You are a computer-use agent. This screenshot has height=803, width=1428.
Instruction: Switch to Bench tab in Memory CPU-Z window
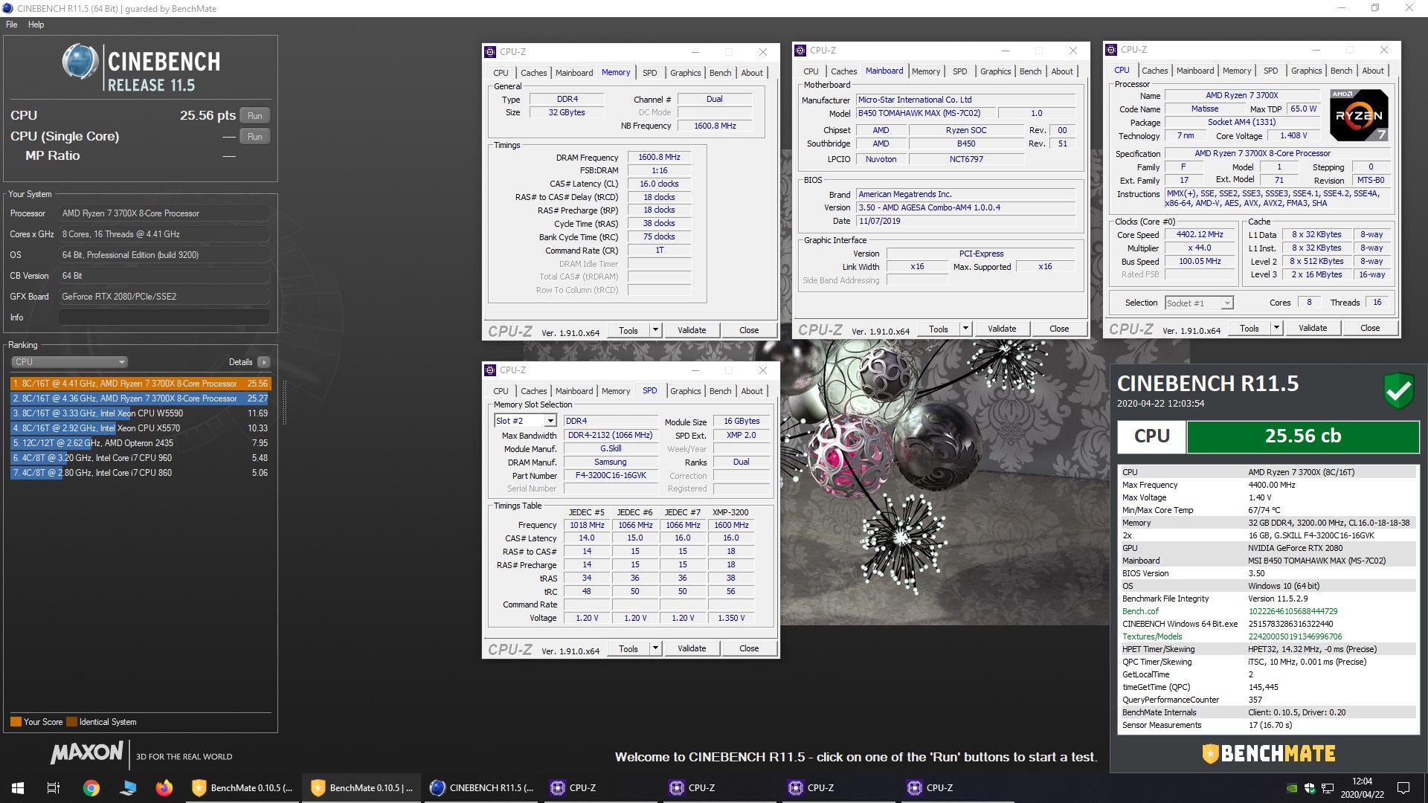tap(720, 73)
